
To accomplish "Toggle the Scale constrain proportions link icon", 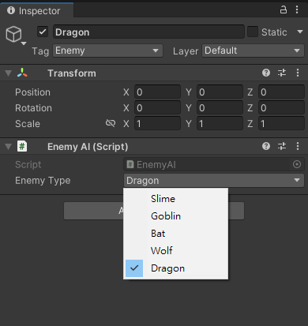I will (111, 123).
